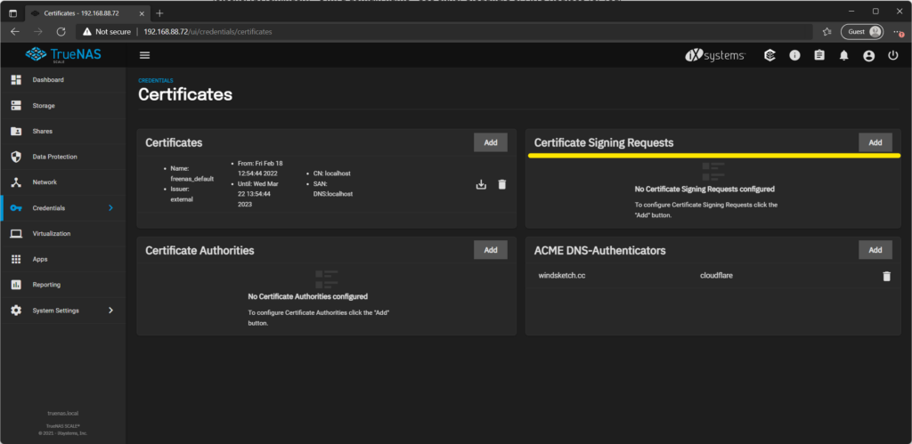This screenshot has height=444, width=912.
Task: Add an ACME DNS-Authenticator
Action: (875, 250)
